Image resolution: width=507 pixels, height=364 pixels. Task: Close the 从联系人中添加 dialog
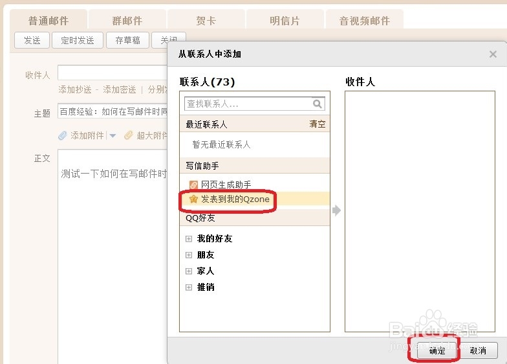click(x=493, y=54)
